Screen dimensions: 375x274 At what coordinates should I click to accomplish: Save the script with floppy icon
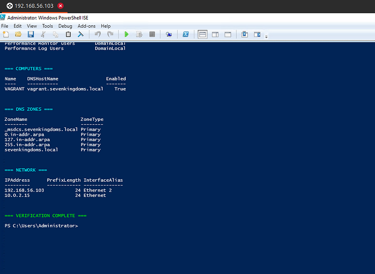pos(30,34)
